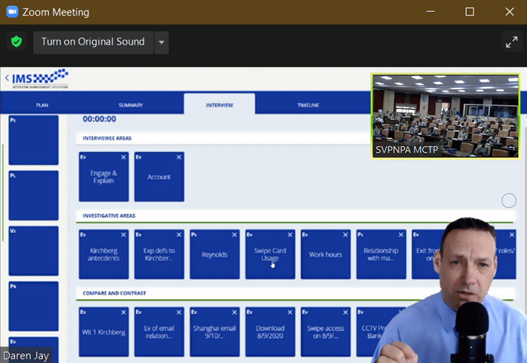Switch to the PLAN tab
Image resolution: width=527 pixels, height=363 pixels.
coord(42,105)
